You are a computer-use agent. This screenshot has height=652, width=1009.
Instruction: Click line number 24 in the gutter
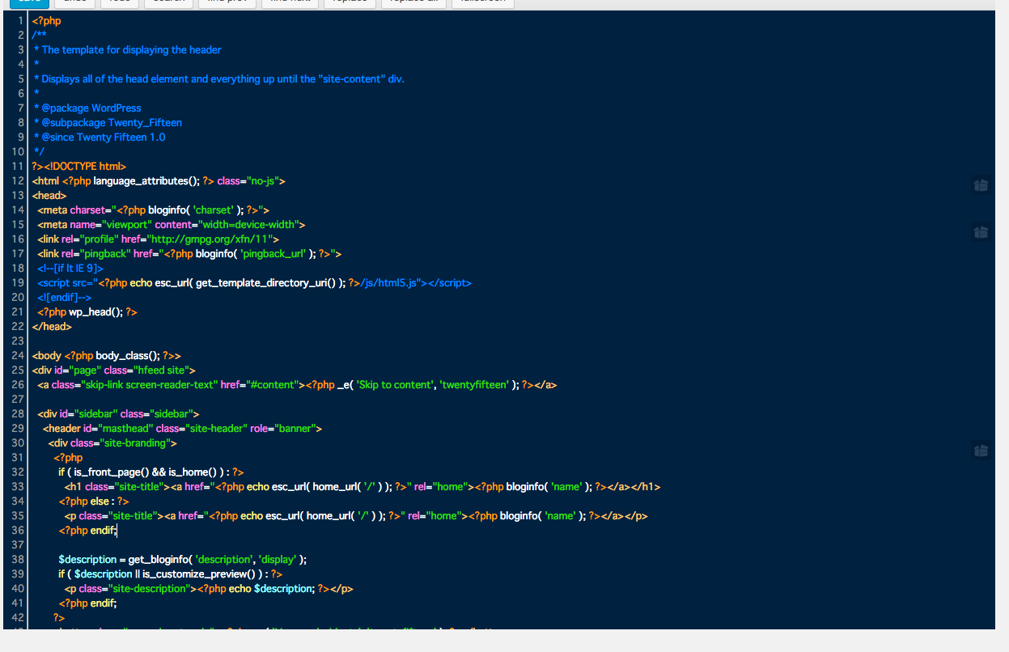tap(18, 355)
